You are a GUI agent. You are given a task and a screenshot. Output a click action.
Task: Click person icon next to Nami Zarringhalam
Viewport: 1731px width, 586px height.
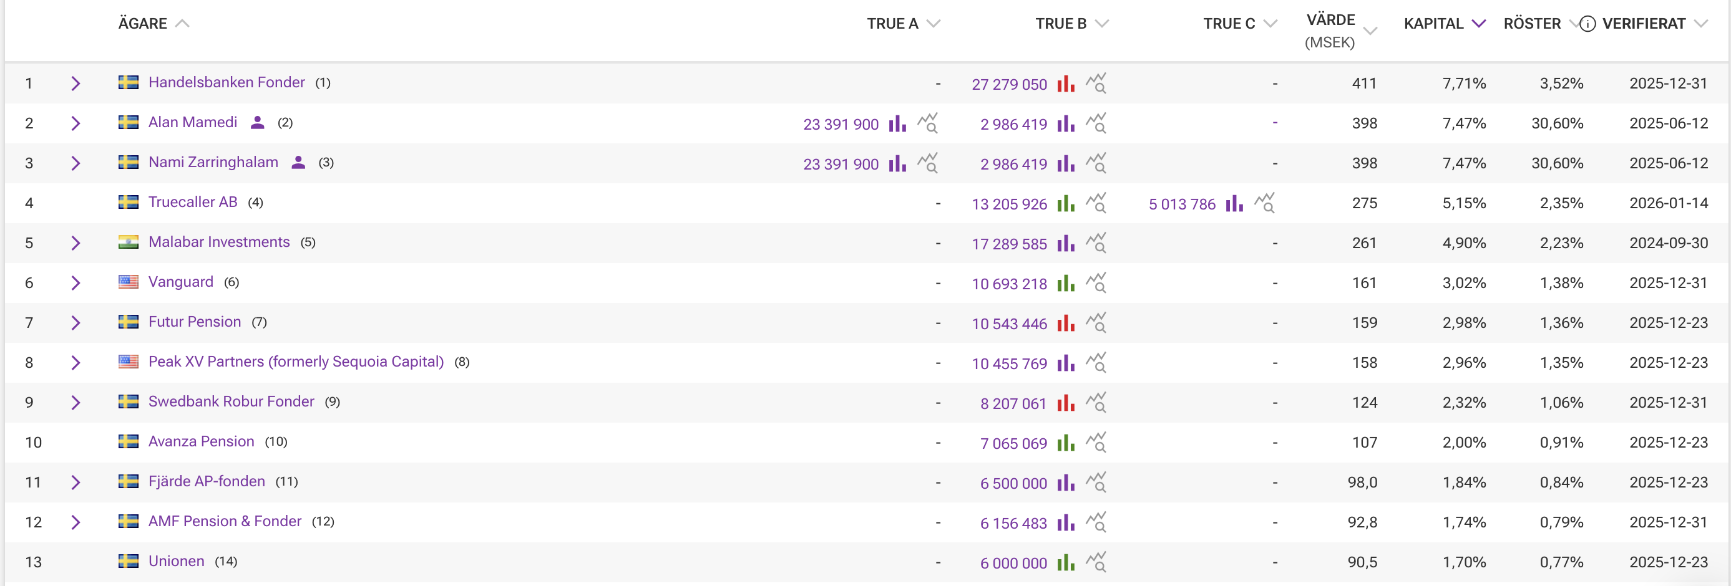click(298, 163)
